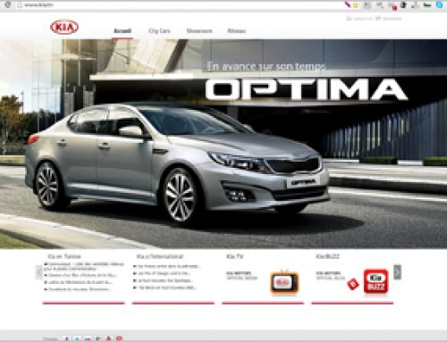Click the extension icon with red badge
Image resolution: width=447 pixels, height=342 pixels.
pos(392,5)
